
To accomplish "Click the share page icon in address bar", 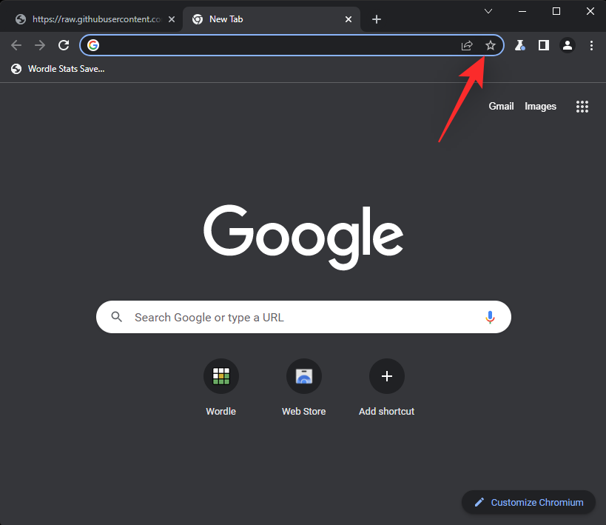I will tap(467, 46).
